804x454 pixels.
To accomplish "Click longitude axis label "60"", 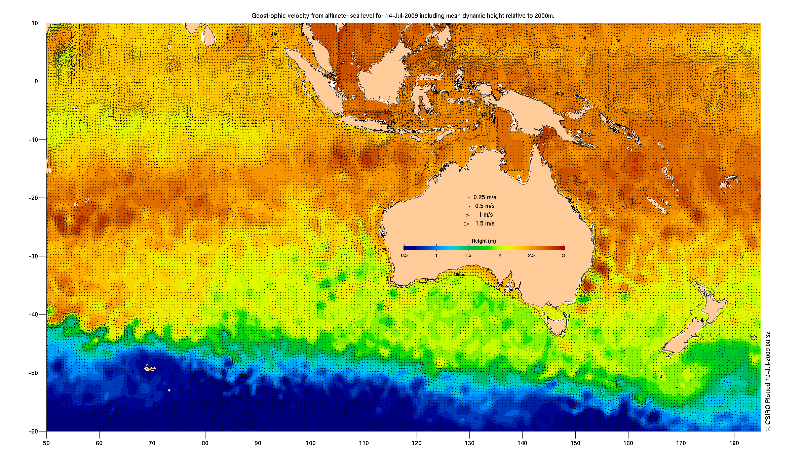I will [99, 443].
